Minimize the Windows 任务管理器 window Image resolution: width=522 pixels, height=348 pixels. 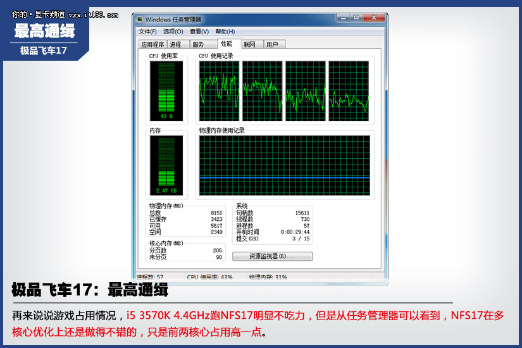343,18
